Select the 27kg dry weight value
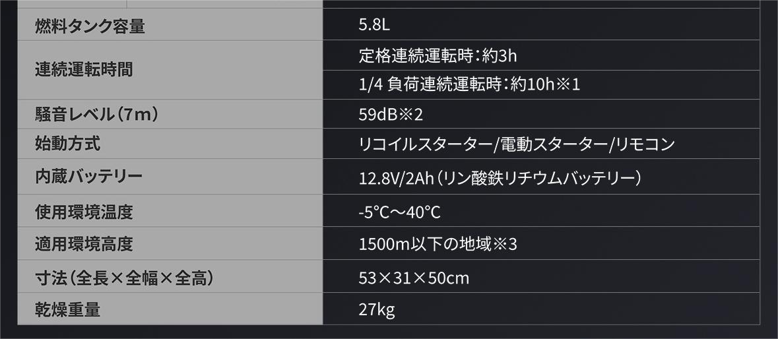Screen dimensions: 778x339 pos(376,309)
